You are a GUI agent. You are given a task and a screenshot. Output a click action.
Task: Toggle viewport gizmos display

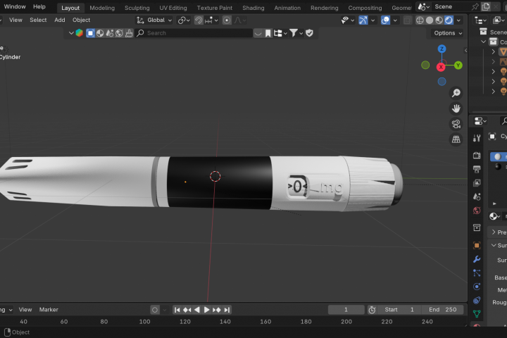(x=363, y=20)
